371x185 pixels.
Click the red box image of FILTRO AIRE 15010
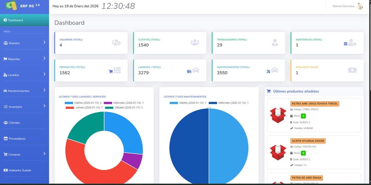(x=278, y=115)
